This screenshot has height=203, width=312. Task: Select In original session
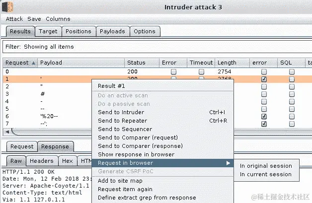coord(266,166)
